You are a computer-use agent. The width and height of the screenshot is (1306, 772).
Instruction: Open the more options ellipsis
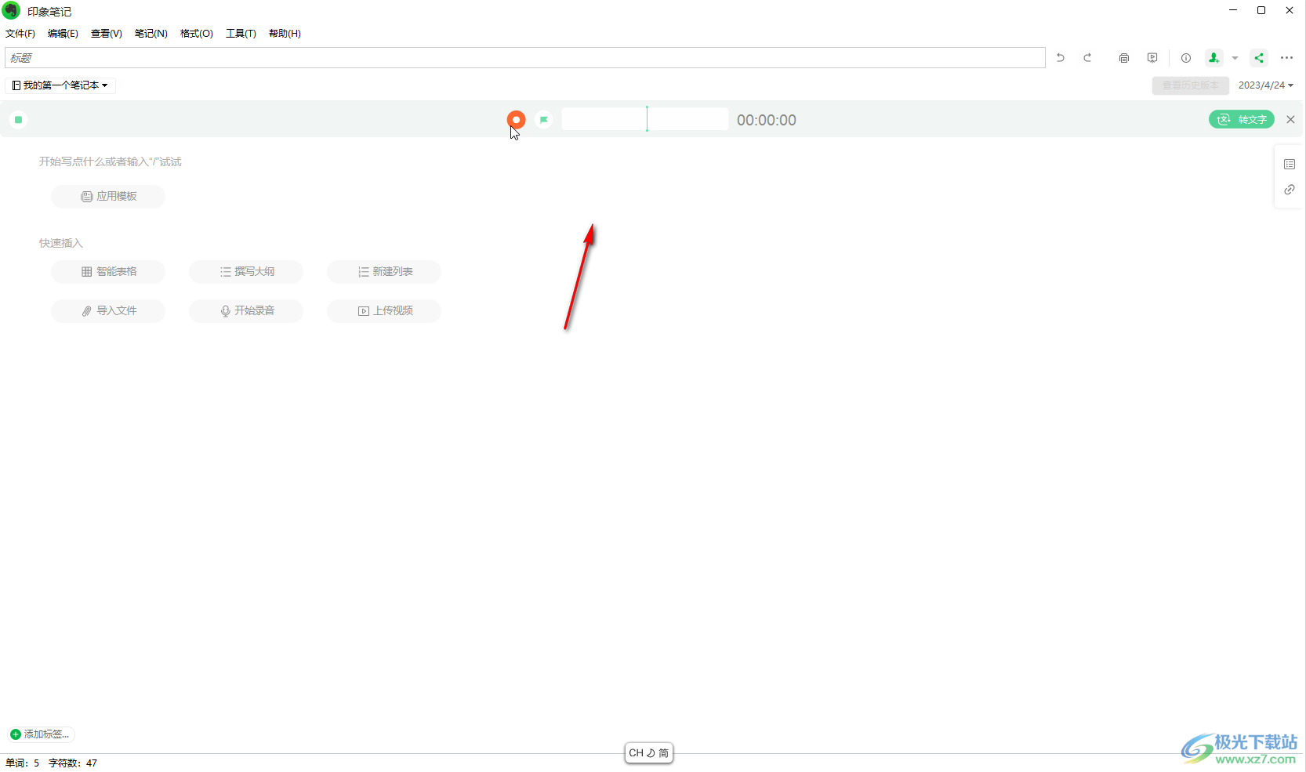coord(1287,58)
